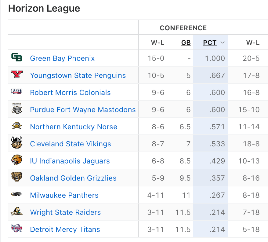Click the Northern Kentucky Norse logo
Viewport: 268px width, 242px height.
17,126
